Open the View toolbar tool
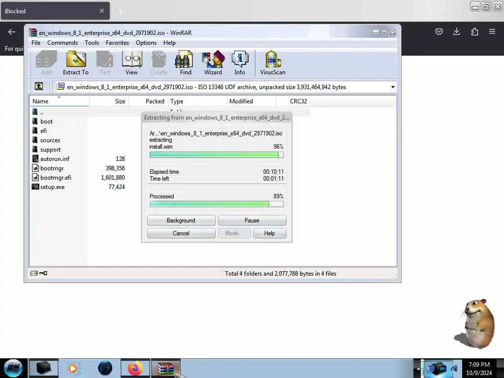504x378 pixels. pos(132,63)
